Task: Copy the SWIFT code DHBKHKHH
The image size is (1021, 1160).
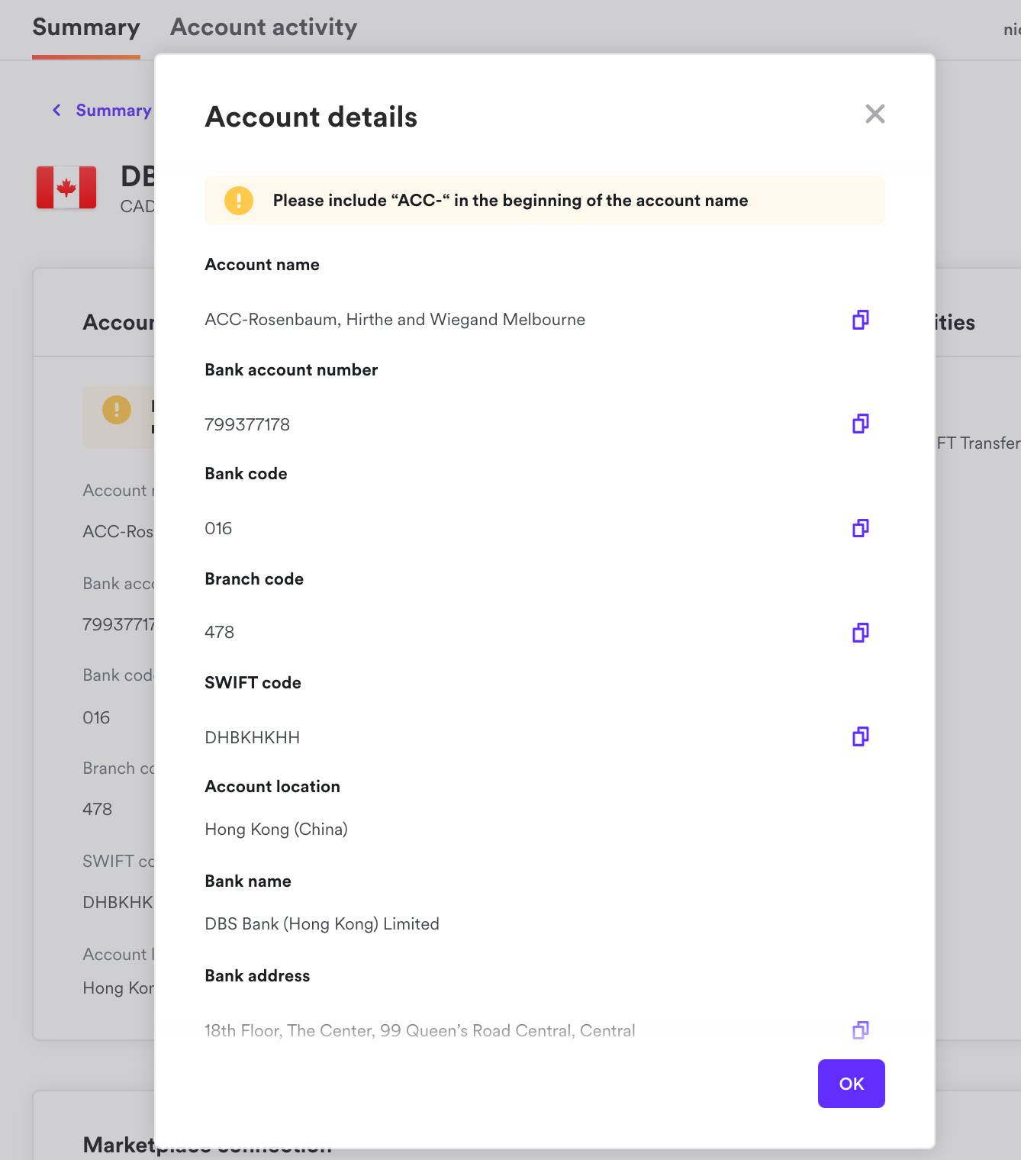Action: (860, 736)
